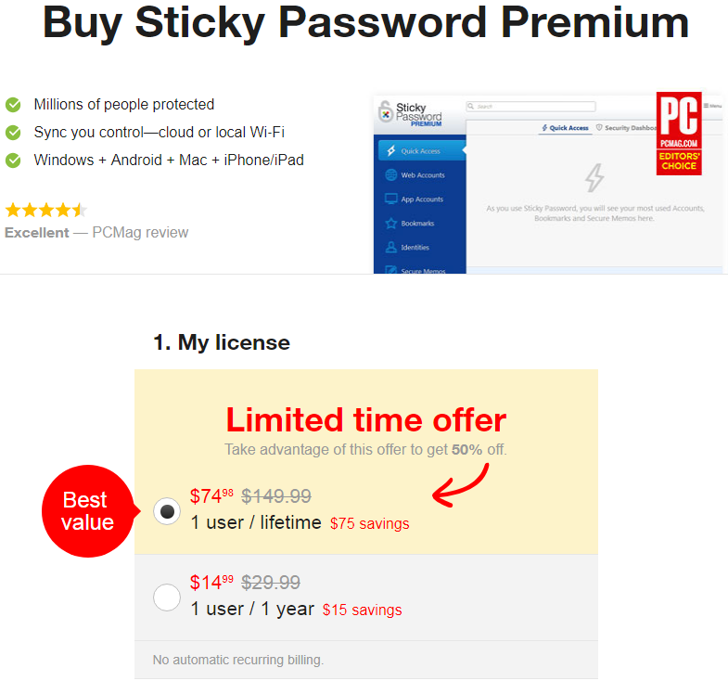Select the 1 user lifetime license radio
The width and height of the screenshot is (728, 681).
pyautogui.click(x=167, y=511)
